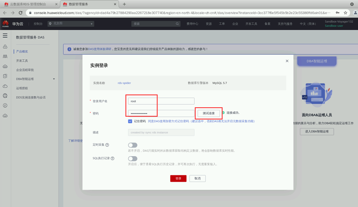Enable the SQL执行记录 switch
This screenshot has height=207, width=358.
pyautogui.click(x=133, y=159)
